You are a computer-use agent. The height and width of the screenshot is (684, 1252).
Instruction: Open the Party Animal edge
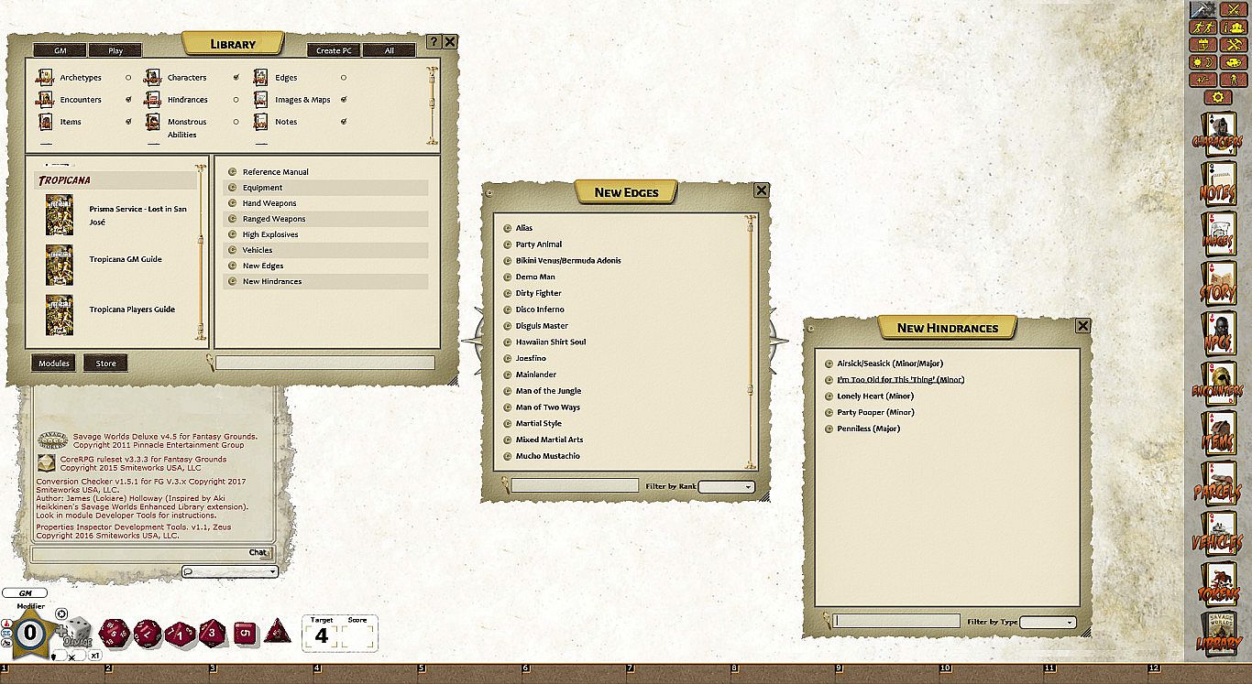(x=539, y=244)
